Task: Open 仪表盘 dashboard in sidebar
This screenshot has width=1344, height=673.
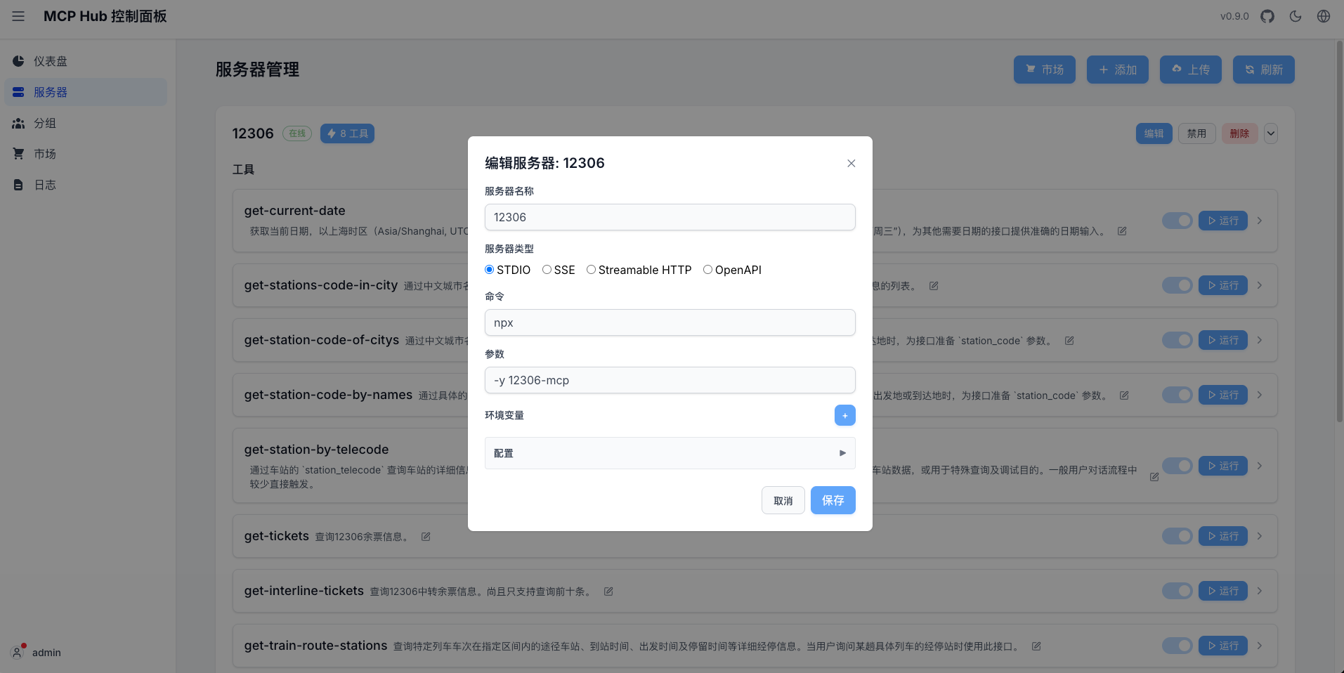Action: (x=86, y=61)
